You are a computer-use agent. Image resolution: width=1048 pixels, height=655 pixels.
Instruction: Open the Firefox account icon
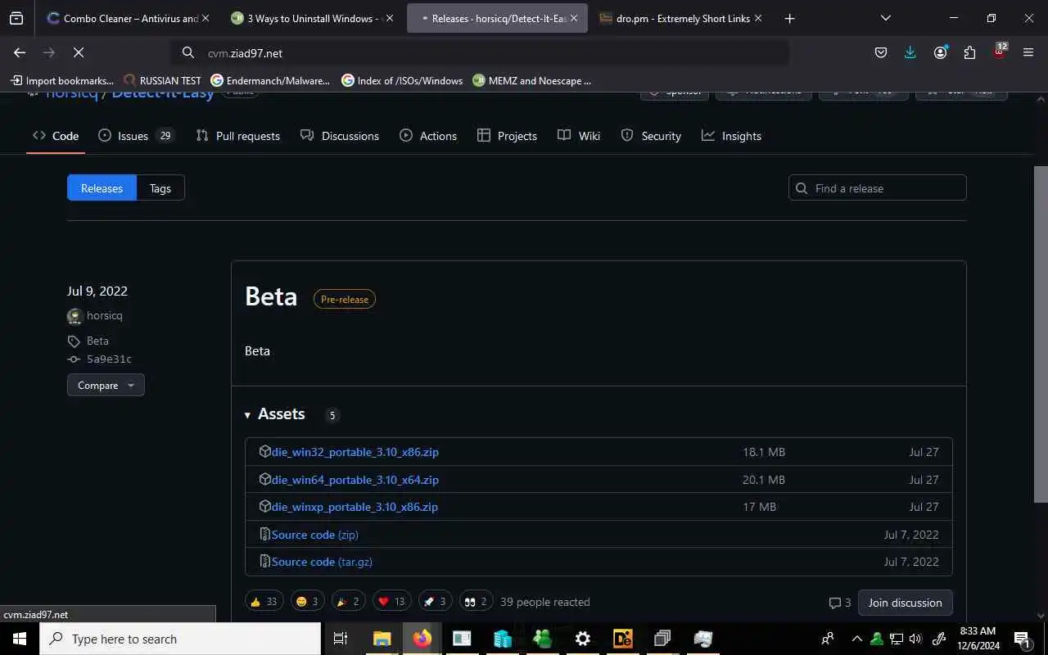940,52
